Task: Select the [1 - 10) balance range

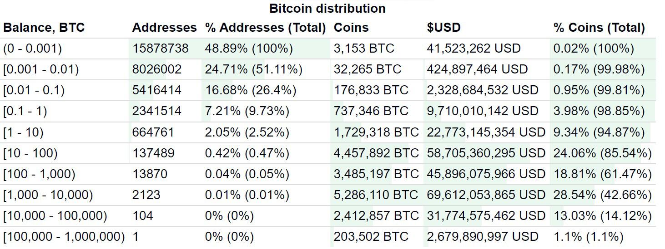Action: [23, 132]
